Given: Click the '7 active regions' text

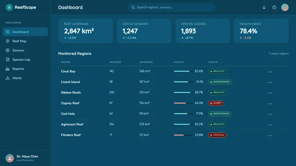Looking at the screenshot, I should click(279, 53).
